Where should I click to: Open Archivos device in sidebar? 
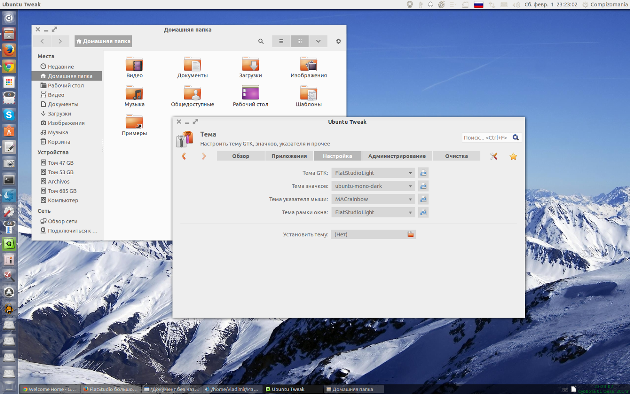(67, 182)
